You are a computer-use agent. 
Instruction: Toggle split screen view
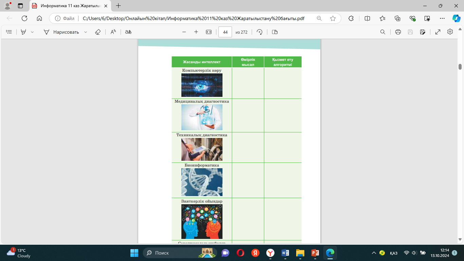(367, 18)
